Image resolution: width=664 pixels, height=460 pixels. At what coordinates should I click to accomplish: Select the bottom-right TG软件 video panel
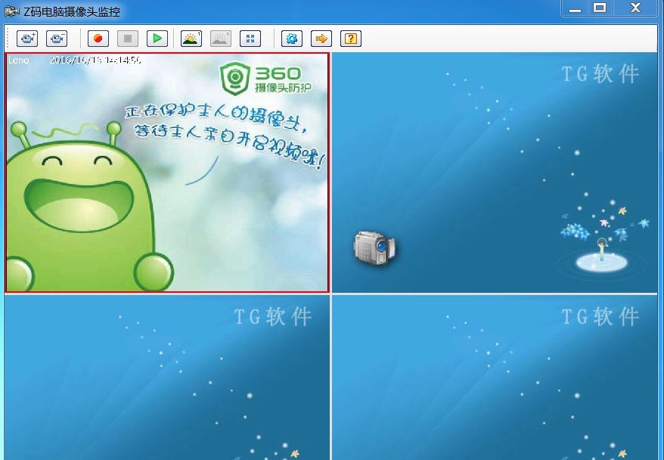point(498,377)
